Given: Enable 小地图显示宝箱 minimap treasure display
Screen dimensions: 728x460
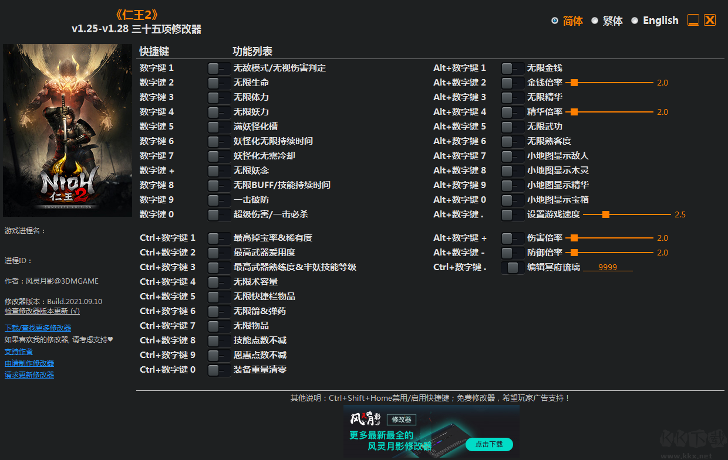Looking at the screenshot, I should [x=512, y=199].
